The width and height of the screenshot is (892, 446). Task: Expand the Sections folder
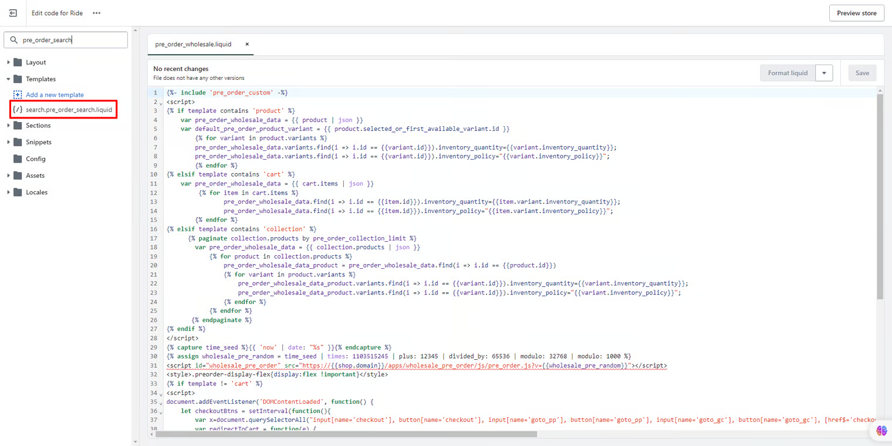8,126
